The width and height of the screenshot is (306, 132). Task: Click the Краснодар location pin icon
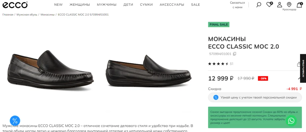tap(289, 4)
